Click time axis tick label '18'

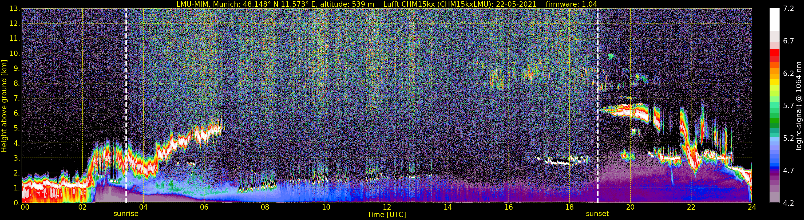point(569,207)
